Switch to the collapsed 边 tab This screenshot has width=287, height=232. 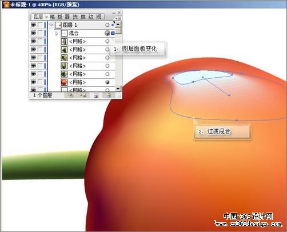91,17
